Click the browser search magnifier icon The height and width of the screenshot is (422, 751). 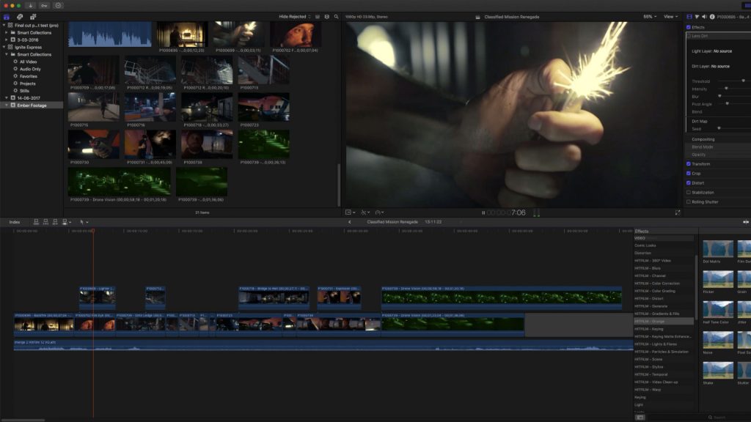336,16
